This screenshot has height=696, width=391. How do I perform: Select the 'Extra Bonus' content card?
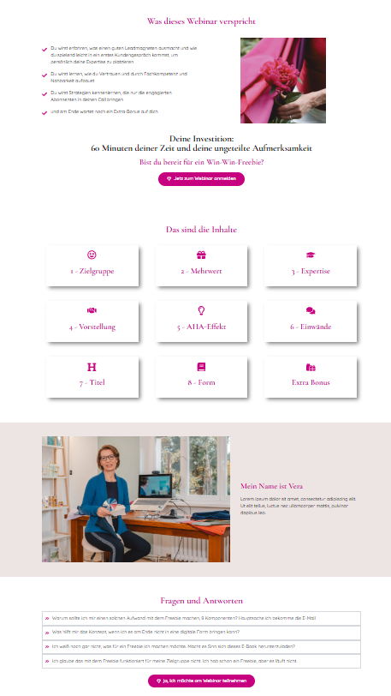point(311,377)
